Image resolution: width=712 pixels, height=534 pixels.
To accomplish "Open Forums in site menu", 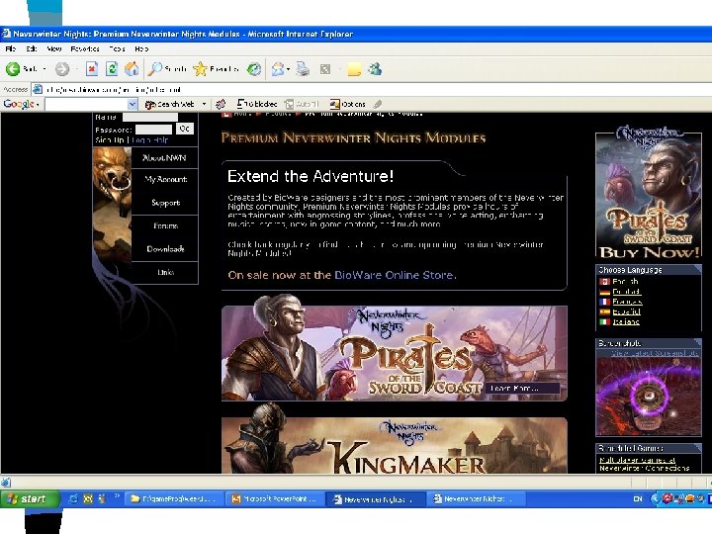I will [165, 225].
